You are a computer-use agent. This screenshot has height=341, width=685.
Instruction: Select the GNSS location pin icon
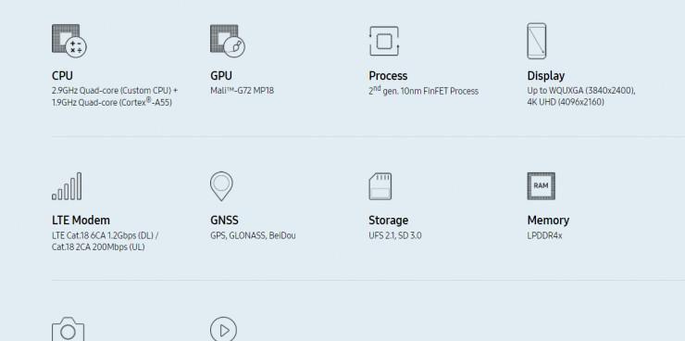pyautogui.click(x=221, y=186)
